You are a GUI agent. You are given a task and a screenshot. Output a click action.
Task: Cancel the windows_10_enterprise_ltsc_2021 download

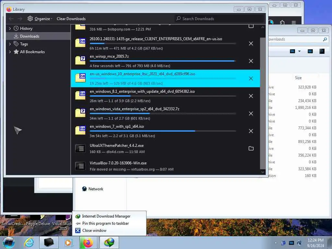(x=251, y=78)
